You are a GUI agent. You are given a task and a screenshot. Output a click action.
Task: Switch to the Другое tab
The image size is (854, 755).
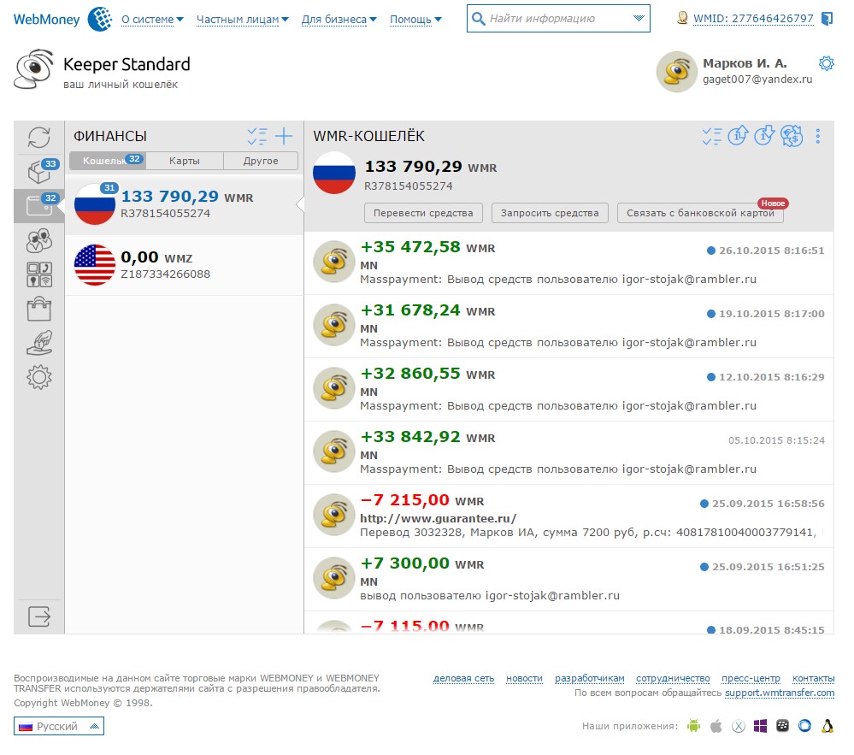tap(261, 161)
